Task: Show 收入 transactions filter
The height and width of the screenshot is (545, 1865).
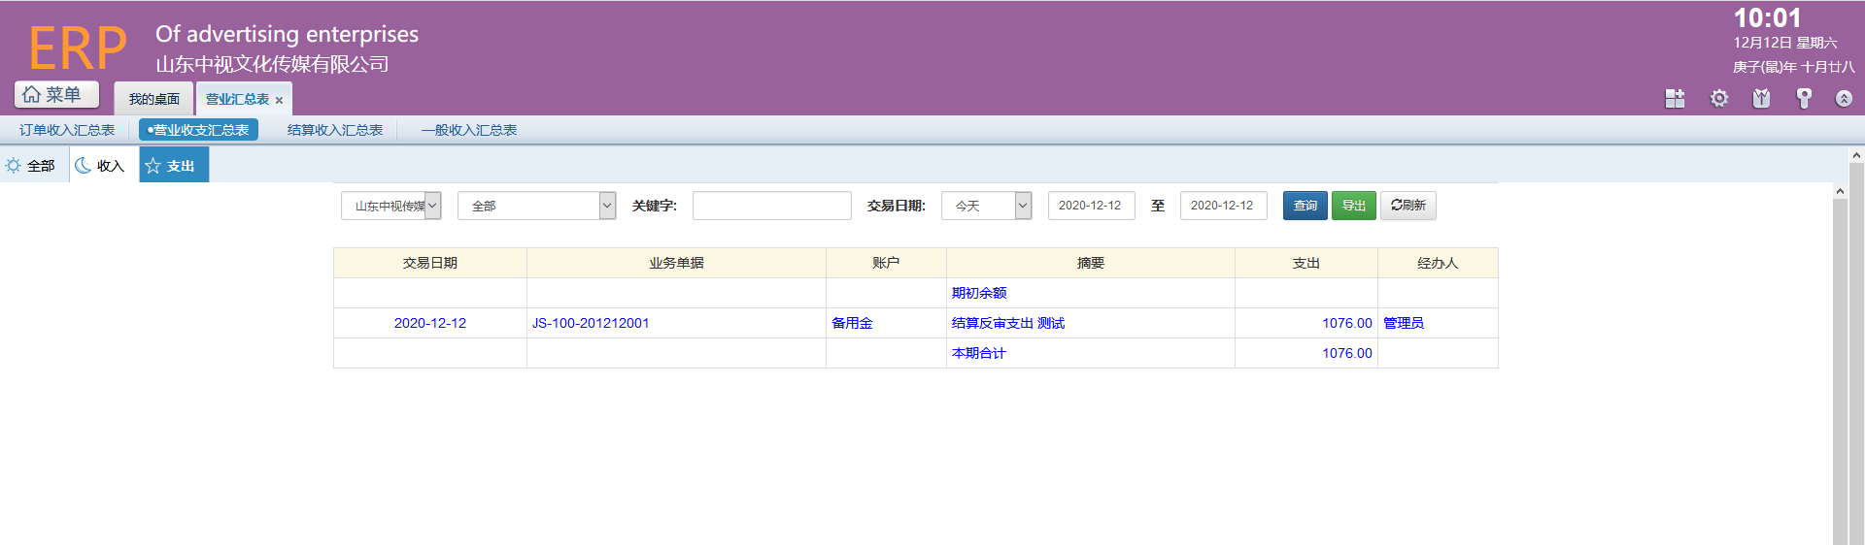Action: tap(104, 166)
